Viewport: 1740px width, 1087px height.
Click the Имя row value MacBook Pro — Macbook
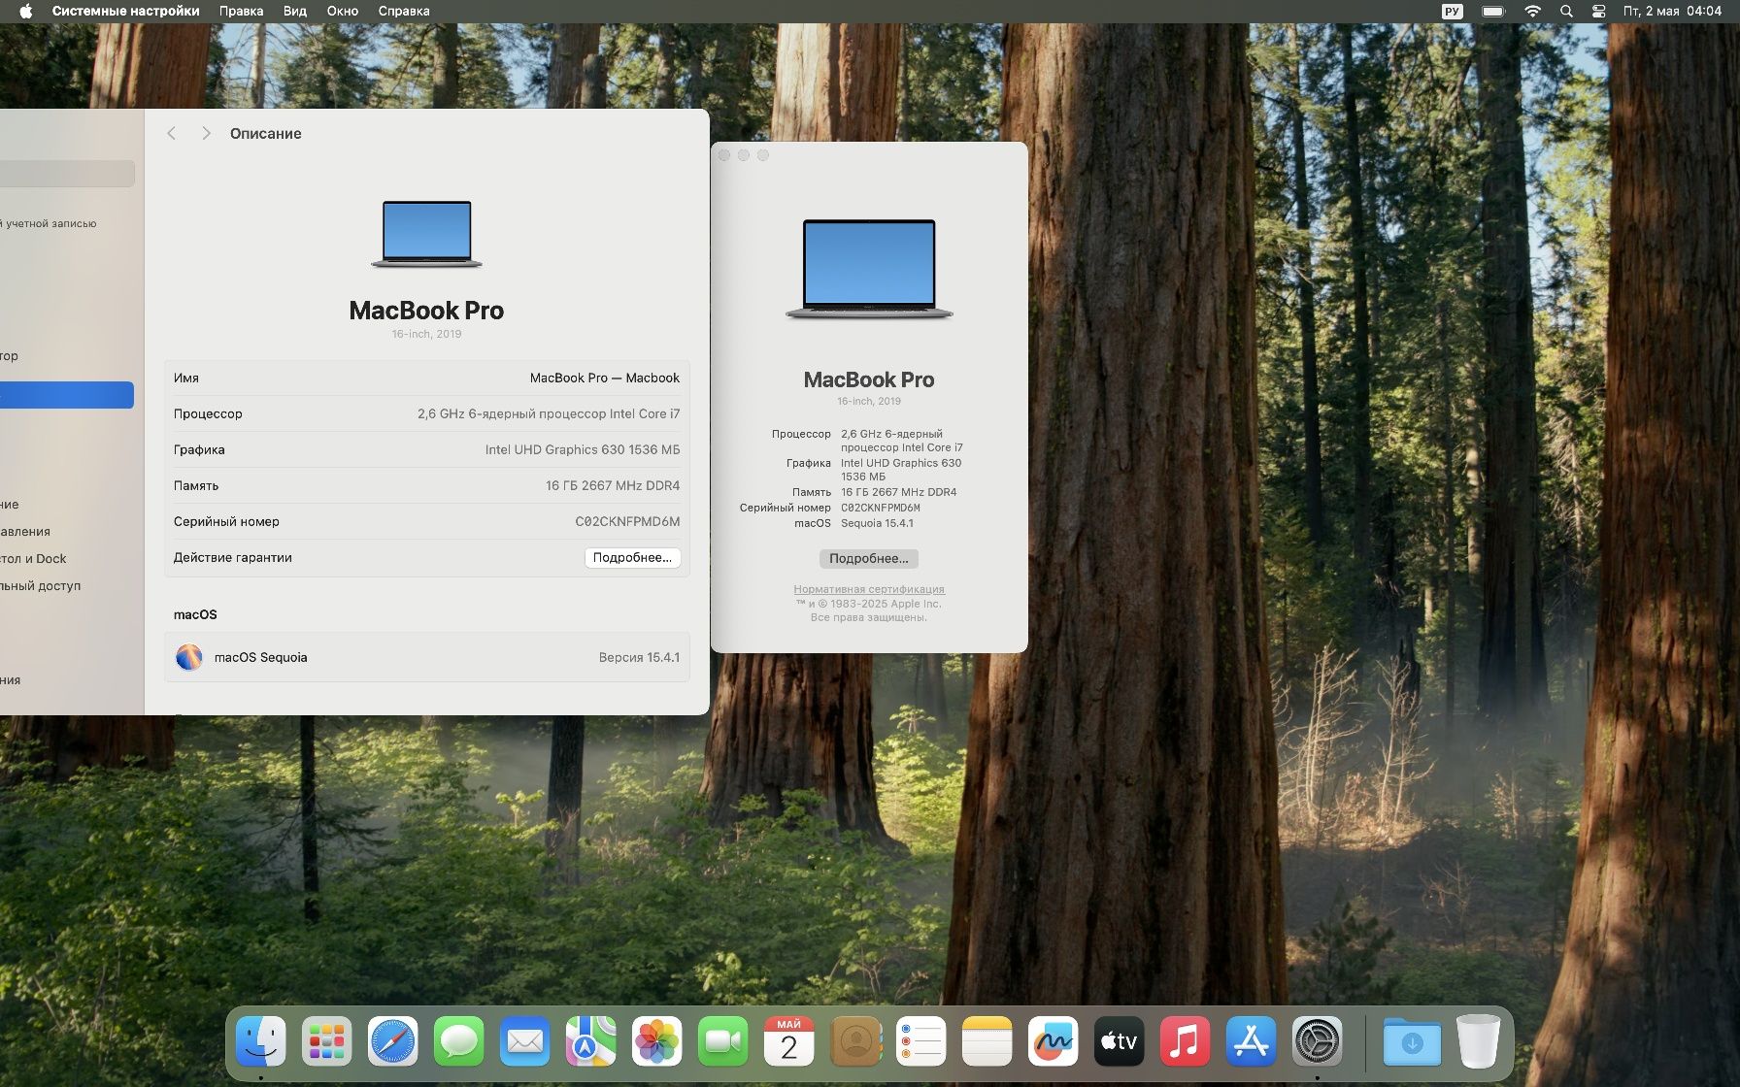pyautogui.click(x=605, y=378)
